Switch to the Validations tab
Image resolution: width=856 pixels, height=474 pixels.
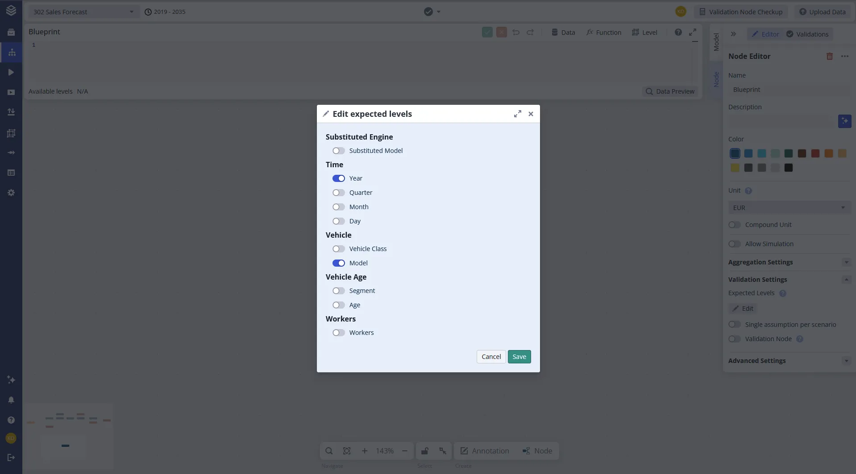tap(807, 34)
